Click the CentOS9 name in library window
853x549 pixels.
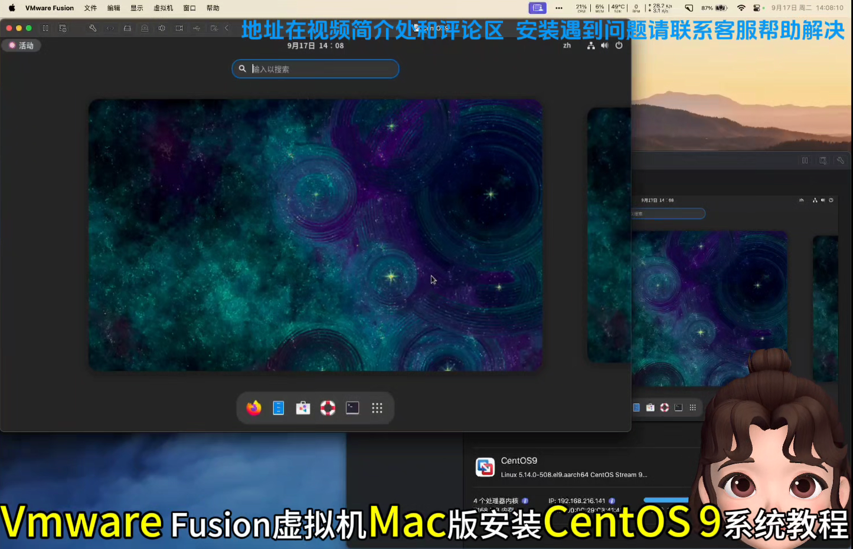519,461
